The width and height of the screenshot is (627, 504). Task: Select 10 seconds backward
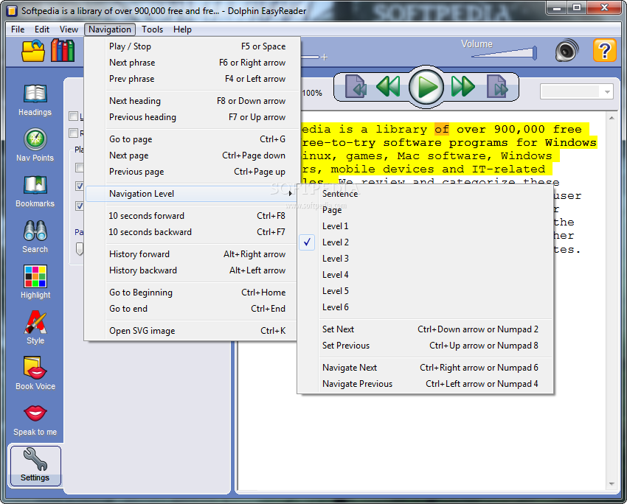(x=192, y=232)
